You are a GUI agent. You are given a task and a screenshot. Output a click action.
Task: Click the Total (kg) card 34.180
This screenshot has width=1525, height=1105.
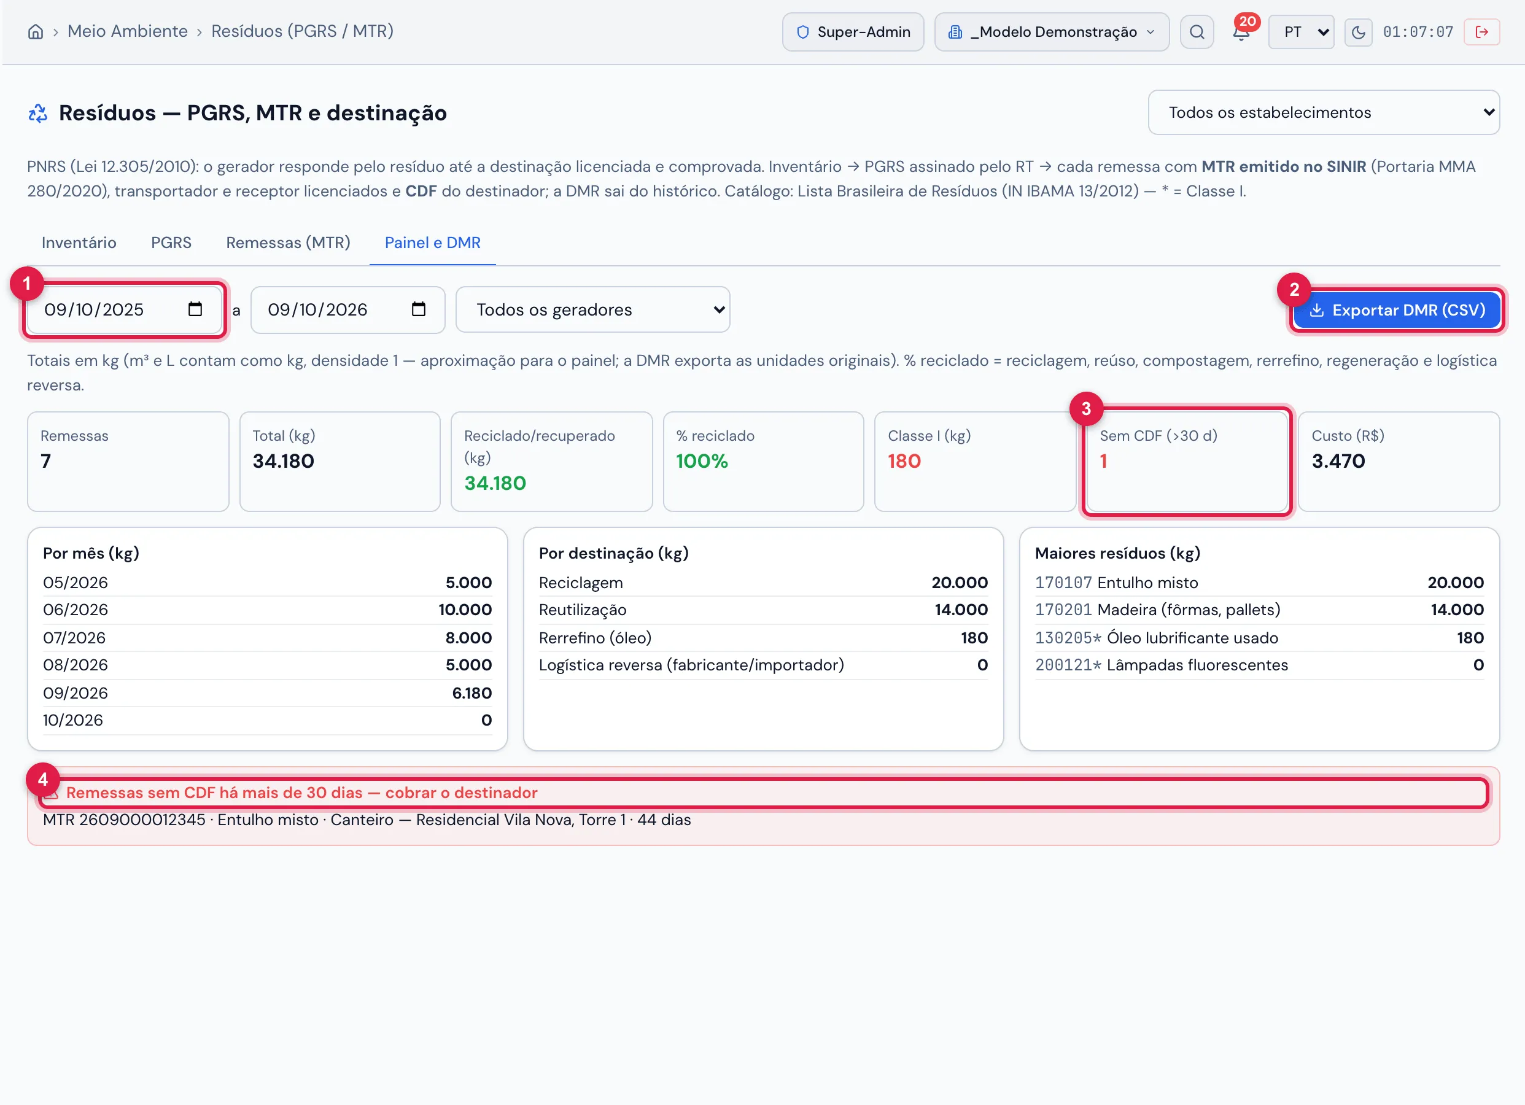coord(340,462)
